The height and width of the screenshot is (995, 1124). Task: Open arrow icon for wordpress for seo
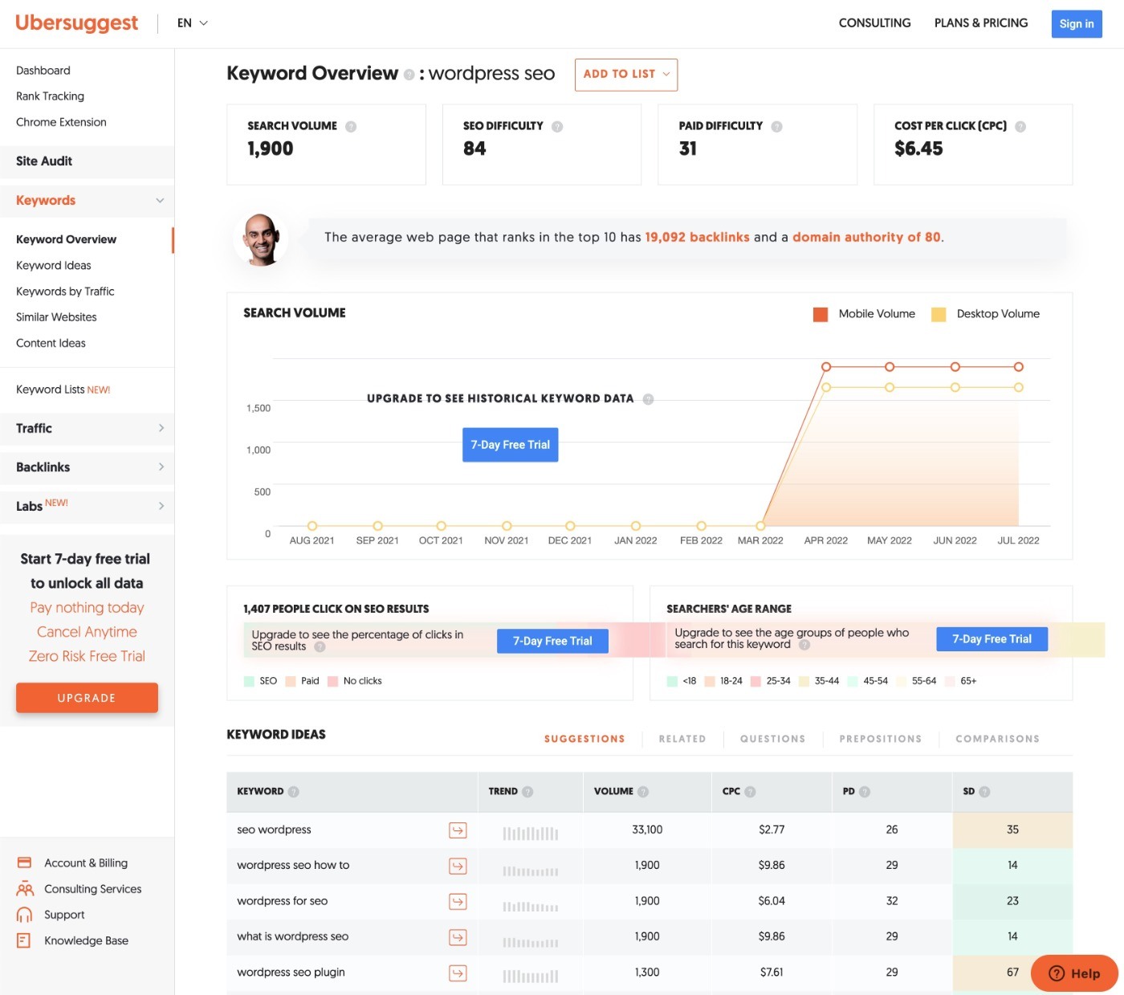click(x=458, y=901)
